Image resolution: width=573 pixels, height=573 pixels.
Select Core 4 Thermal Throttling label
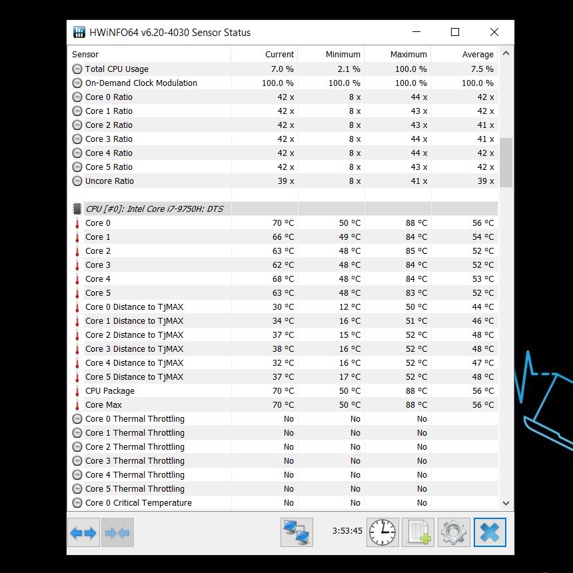pos(135,474)
